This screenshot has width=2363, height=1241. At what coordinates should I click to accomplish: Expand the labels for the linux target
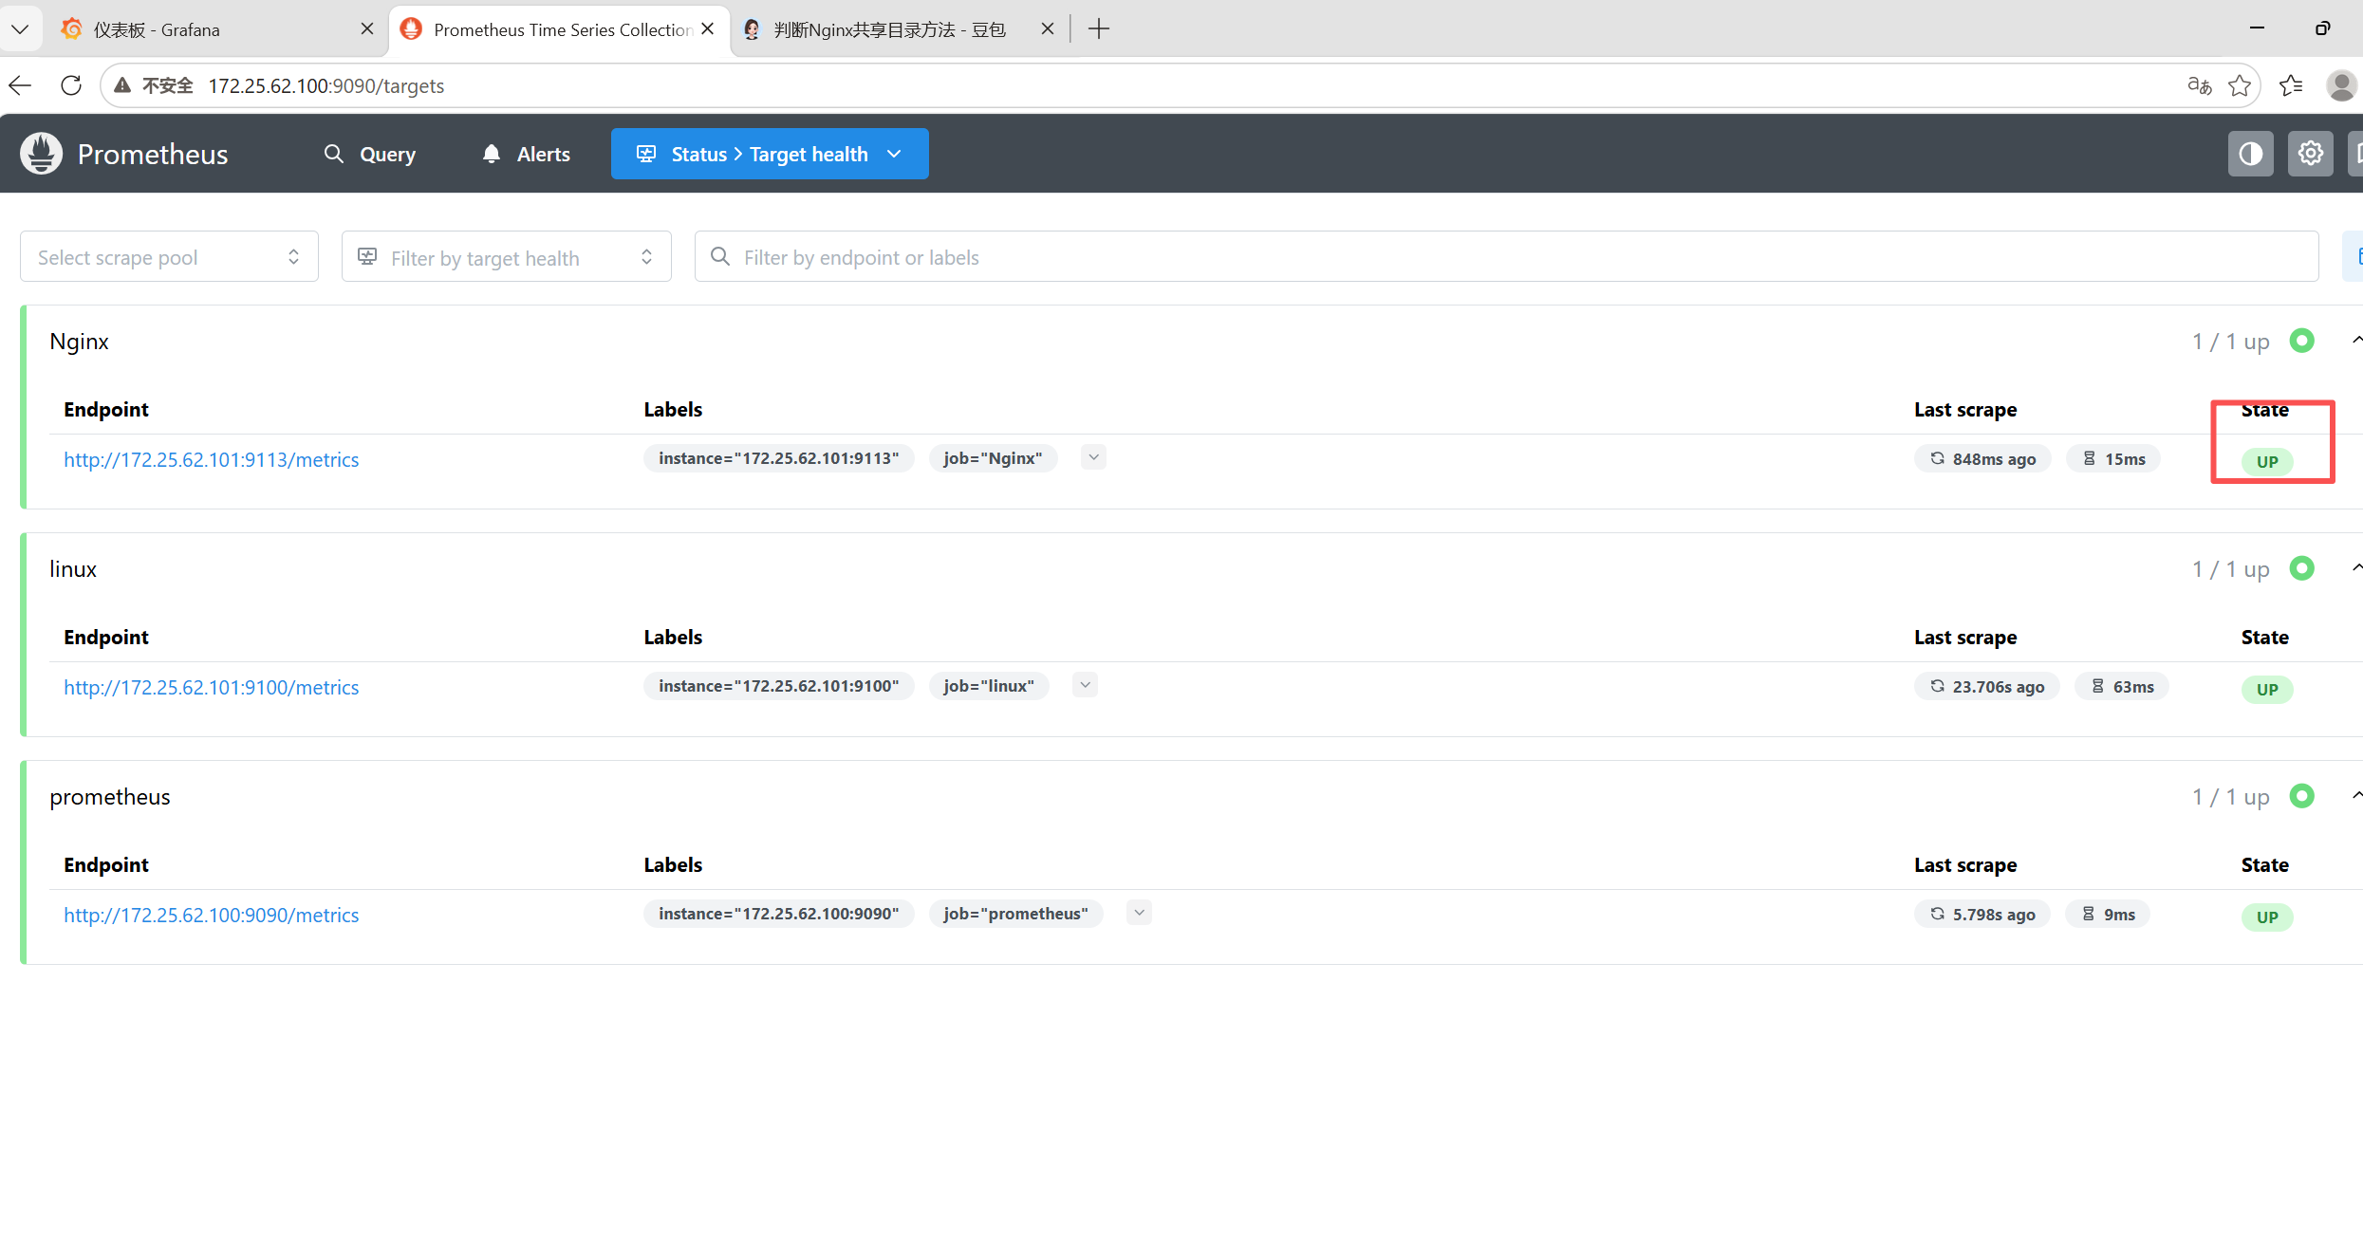click(1085, 685)
